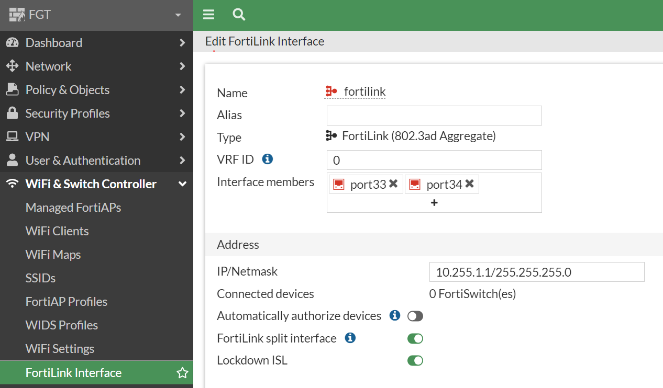Enable Automatically authorize devices toggle
Viewport: 663px width, 388px height.
(415, 316)
